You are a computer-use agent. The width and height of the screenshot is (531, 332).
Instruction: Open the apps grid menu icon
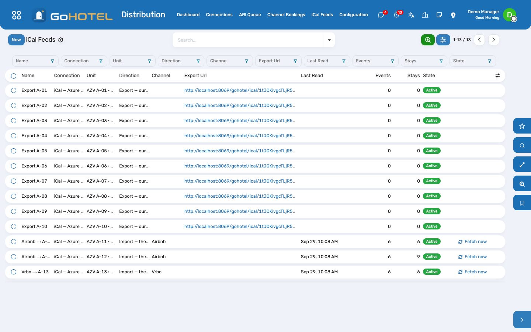(x=16, y=15)
